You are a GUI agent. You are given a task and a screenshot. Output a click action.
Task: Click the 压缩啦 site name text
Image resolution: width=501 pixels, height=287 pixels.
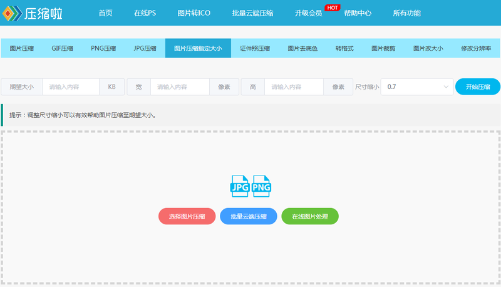coord(43,13)
